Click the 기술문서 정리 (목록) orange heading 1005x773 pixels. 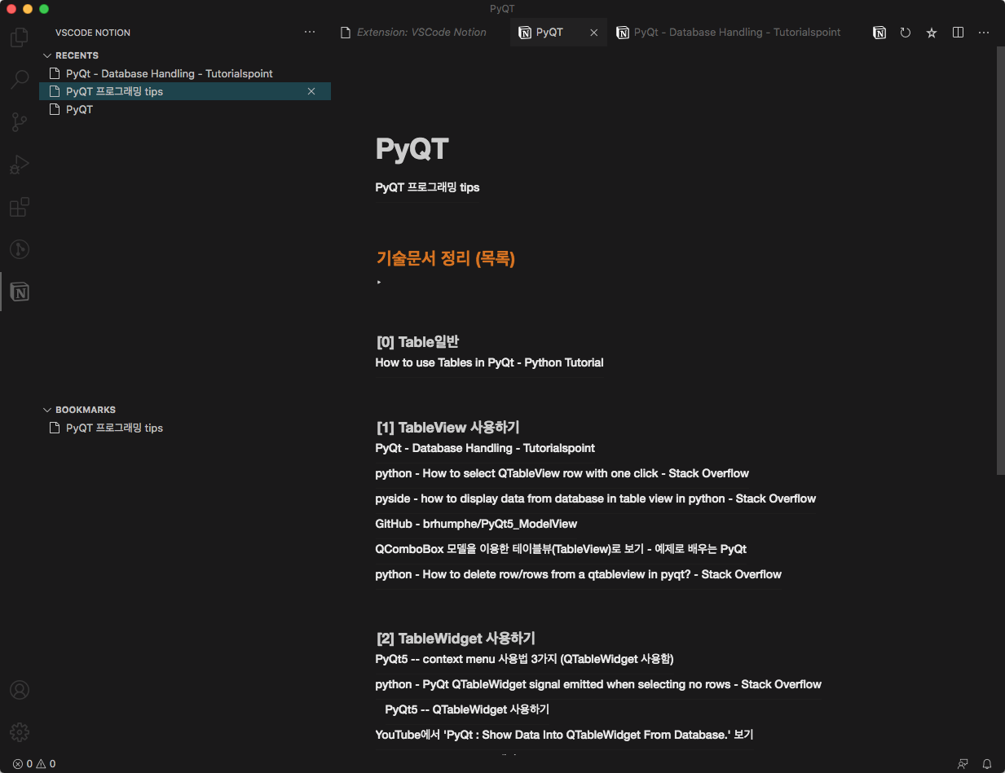coord(446,258)
